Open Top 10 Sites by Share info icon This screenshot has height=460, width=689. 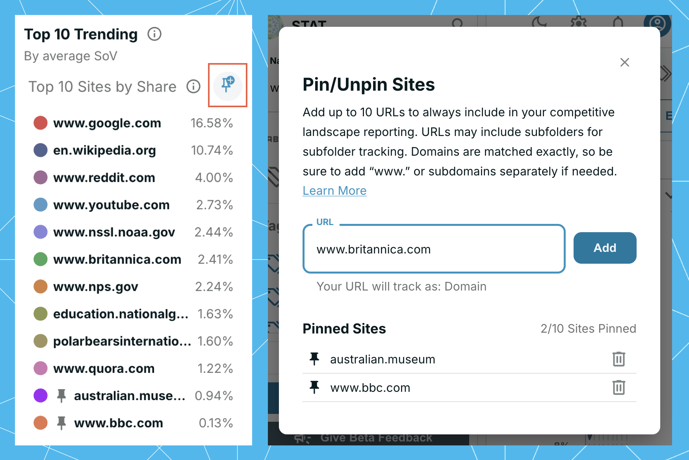coord(193,86)
